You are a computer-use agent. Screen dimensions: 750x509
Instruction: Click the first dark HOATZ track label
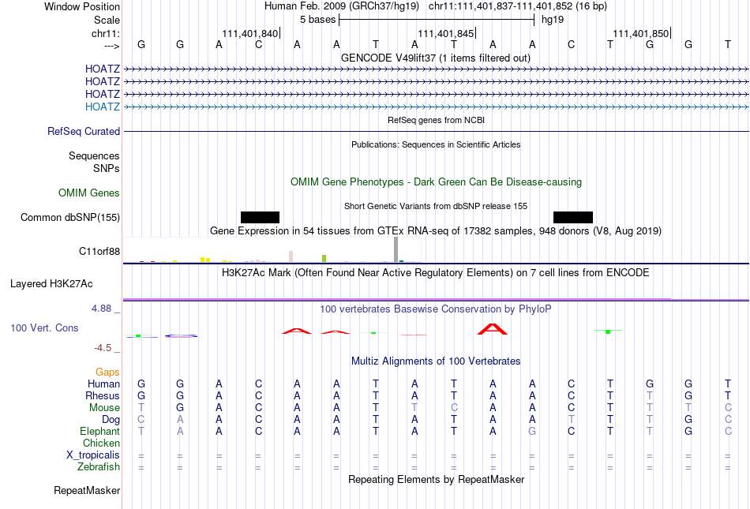(x=103, y=69)
